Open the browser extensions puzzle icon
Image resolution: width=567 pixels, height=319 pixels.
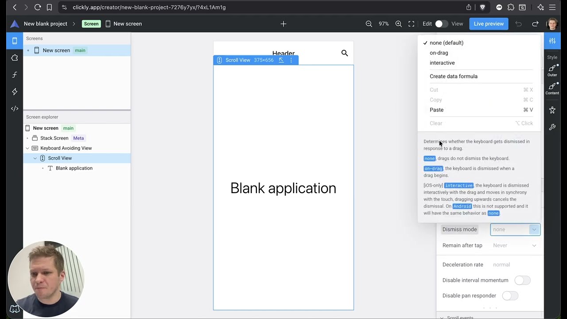click(511, 7)
